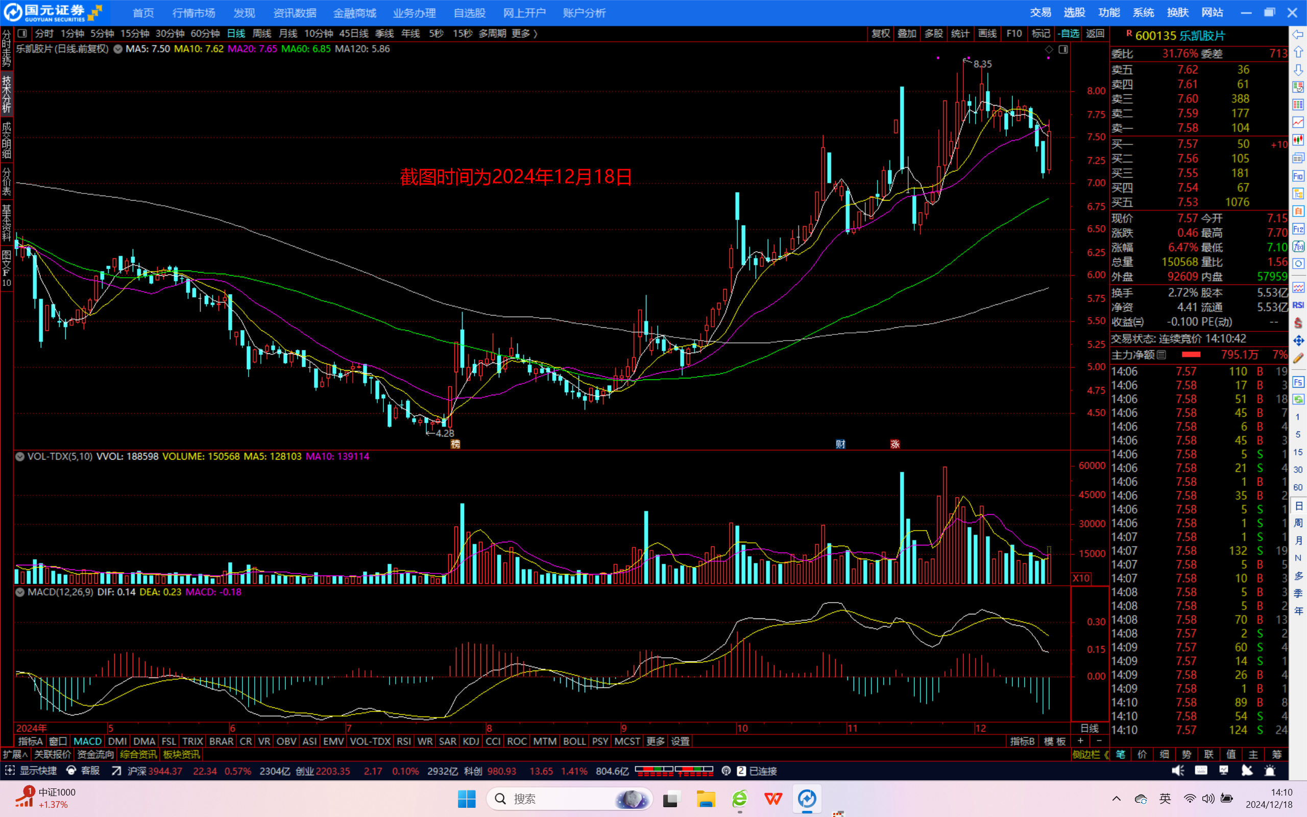
Task: Open the F10 company info sidebar icon
Action: [x=1298, y=176]
